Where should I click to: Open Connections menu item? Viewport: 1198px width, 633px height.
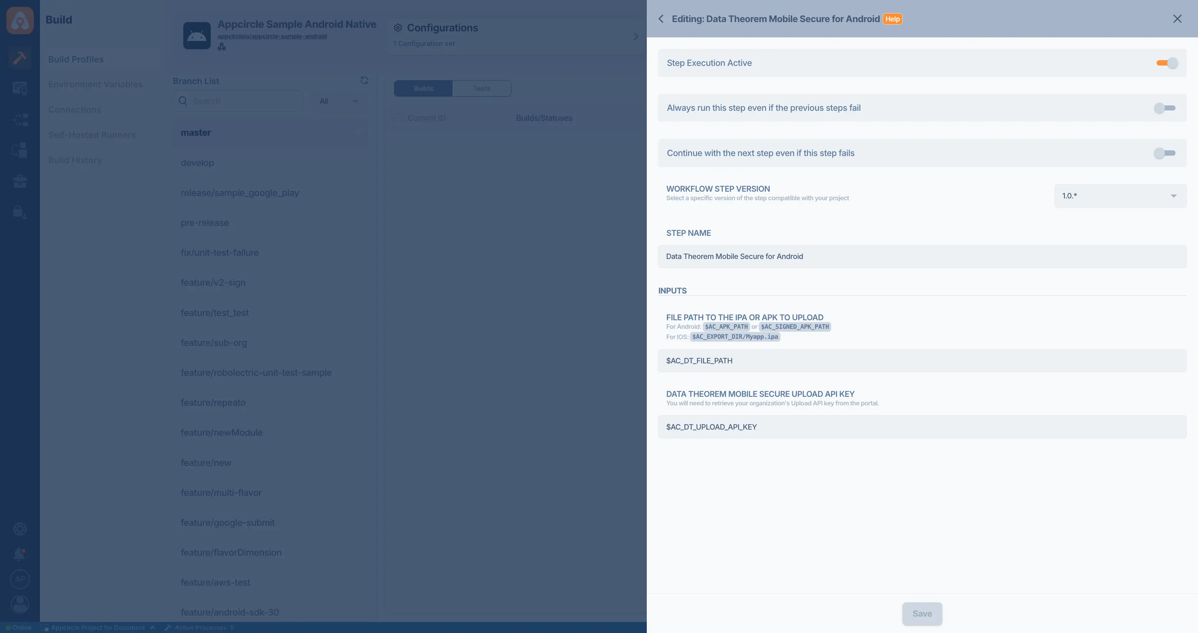(x=75, y=109)
